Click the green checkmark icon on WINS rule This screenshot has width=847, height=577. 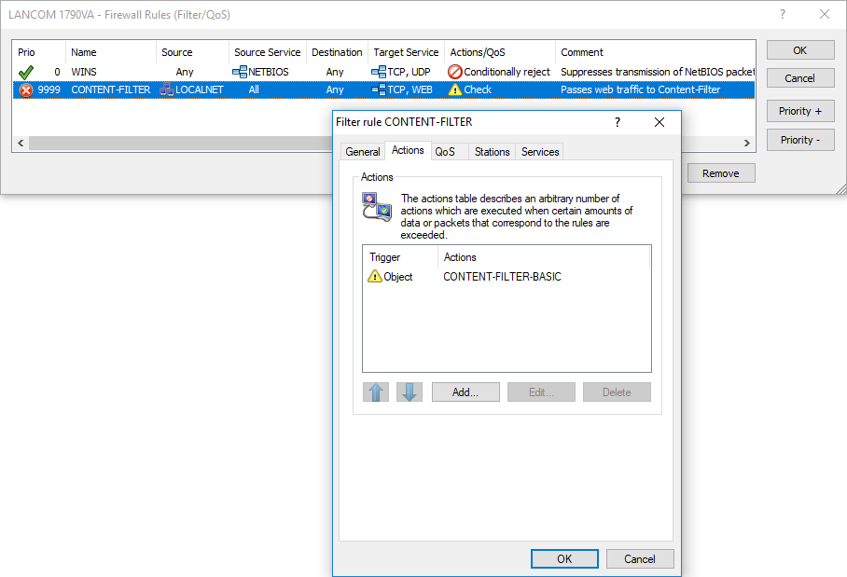26,72
